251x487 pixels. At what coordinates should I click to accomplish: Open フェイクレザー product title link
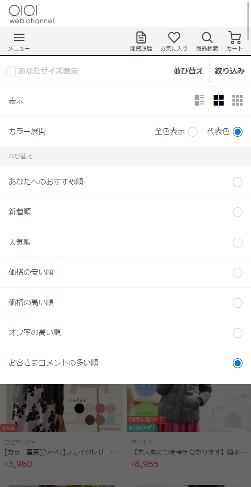[x=61, y=452]
